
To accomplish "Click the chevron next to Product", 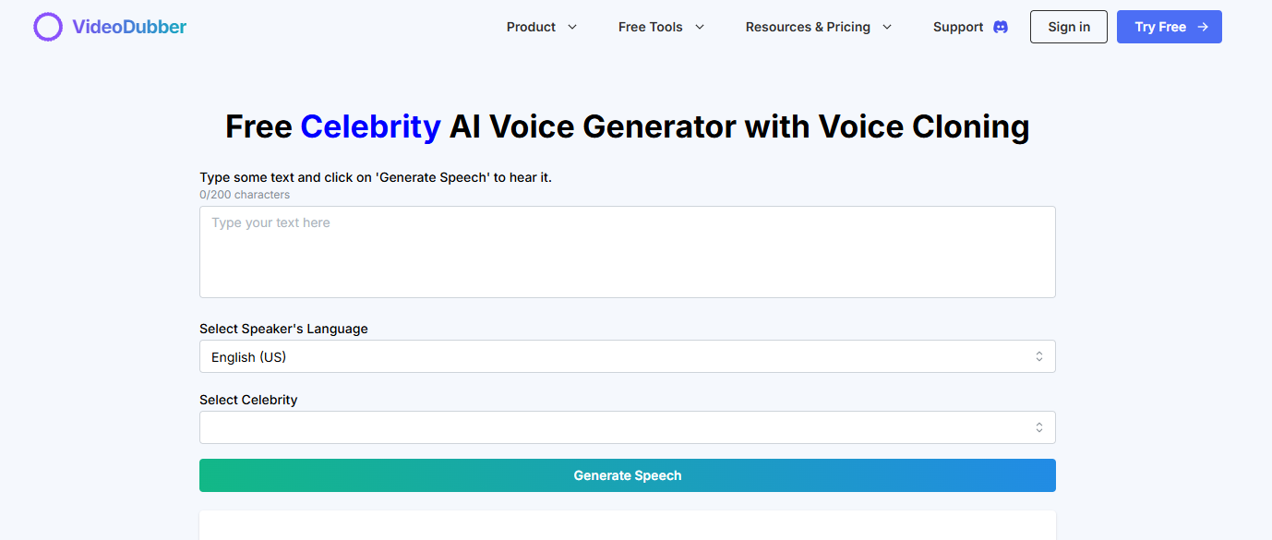I will (572, 27).
